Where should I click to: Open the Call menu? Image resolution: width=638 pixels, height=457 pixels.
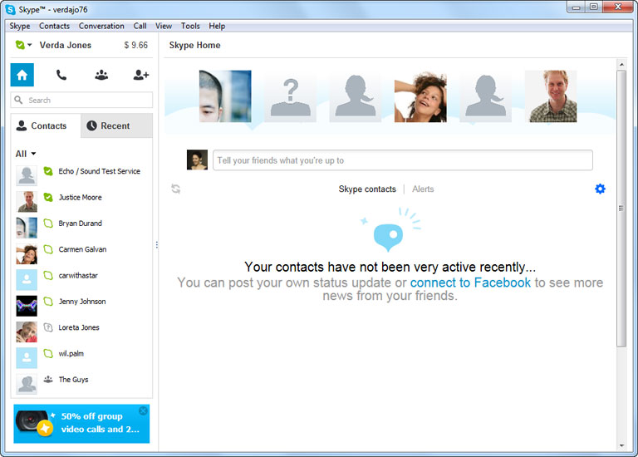click(140, 26)
